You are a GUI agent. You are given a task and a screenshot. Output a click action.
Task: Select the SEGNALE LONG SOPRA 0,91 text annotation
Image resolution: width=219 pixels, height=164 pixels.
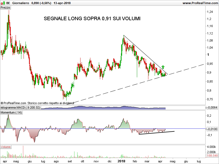pos(92,19)
